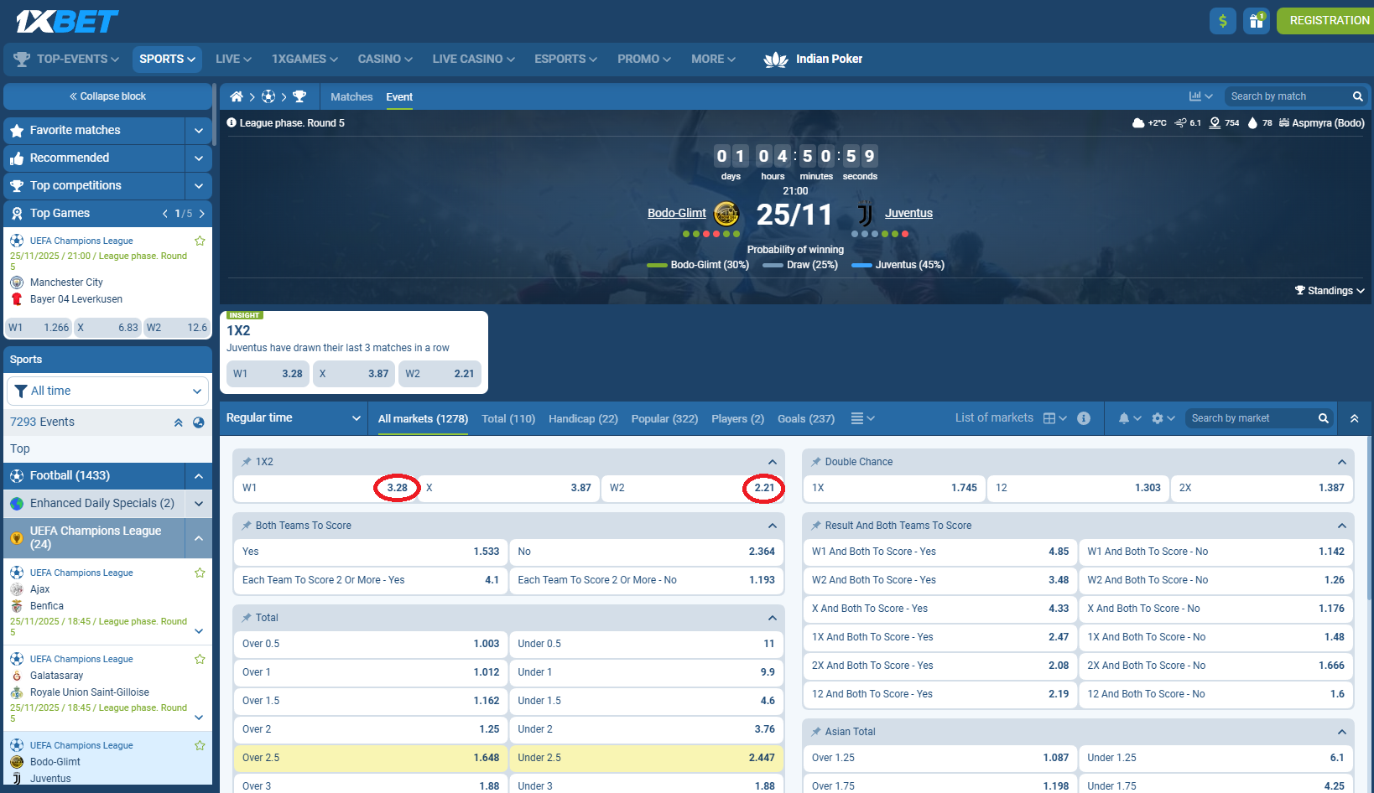Click the Juventus probability of winning bar
This screenshot has height=793, width=1374.
(x=860, y=265)
